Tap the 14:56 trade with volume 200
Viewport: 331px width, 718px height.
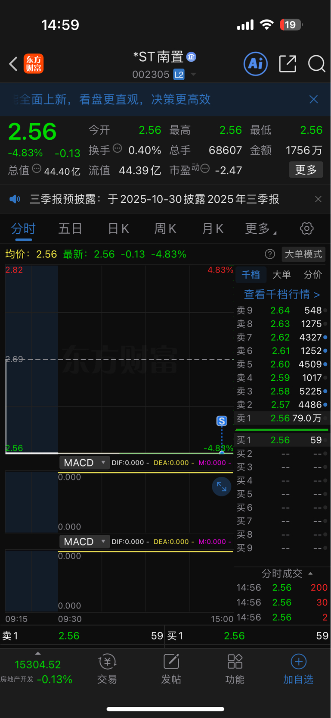click(282, 587)
